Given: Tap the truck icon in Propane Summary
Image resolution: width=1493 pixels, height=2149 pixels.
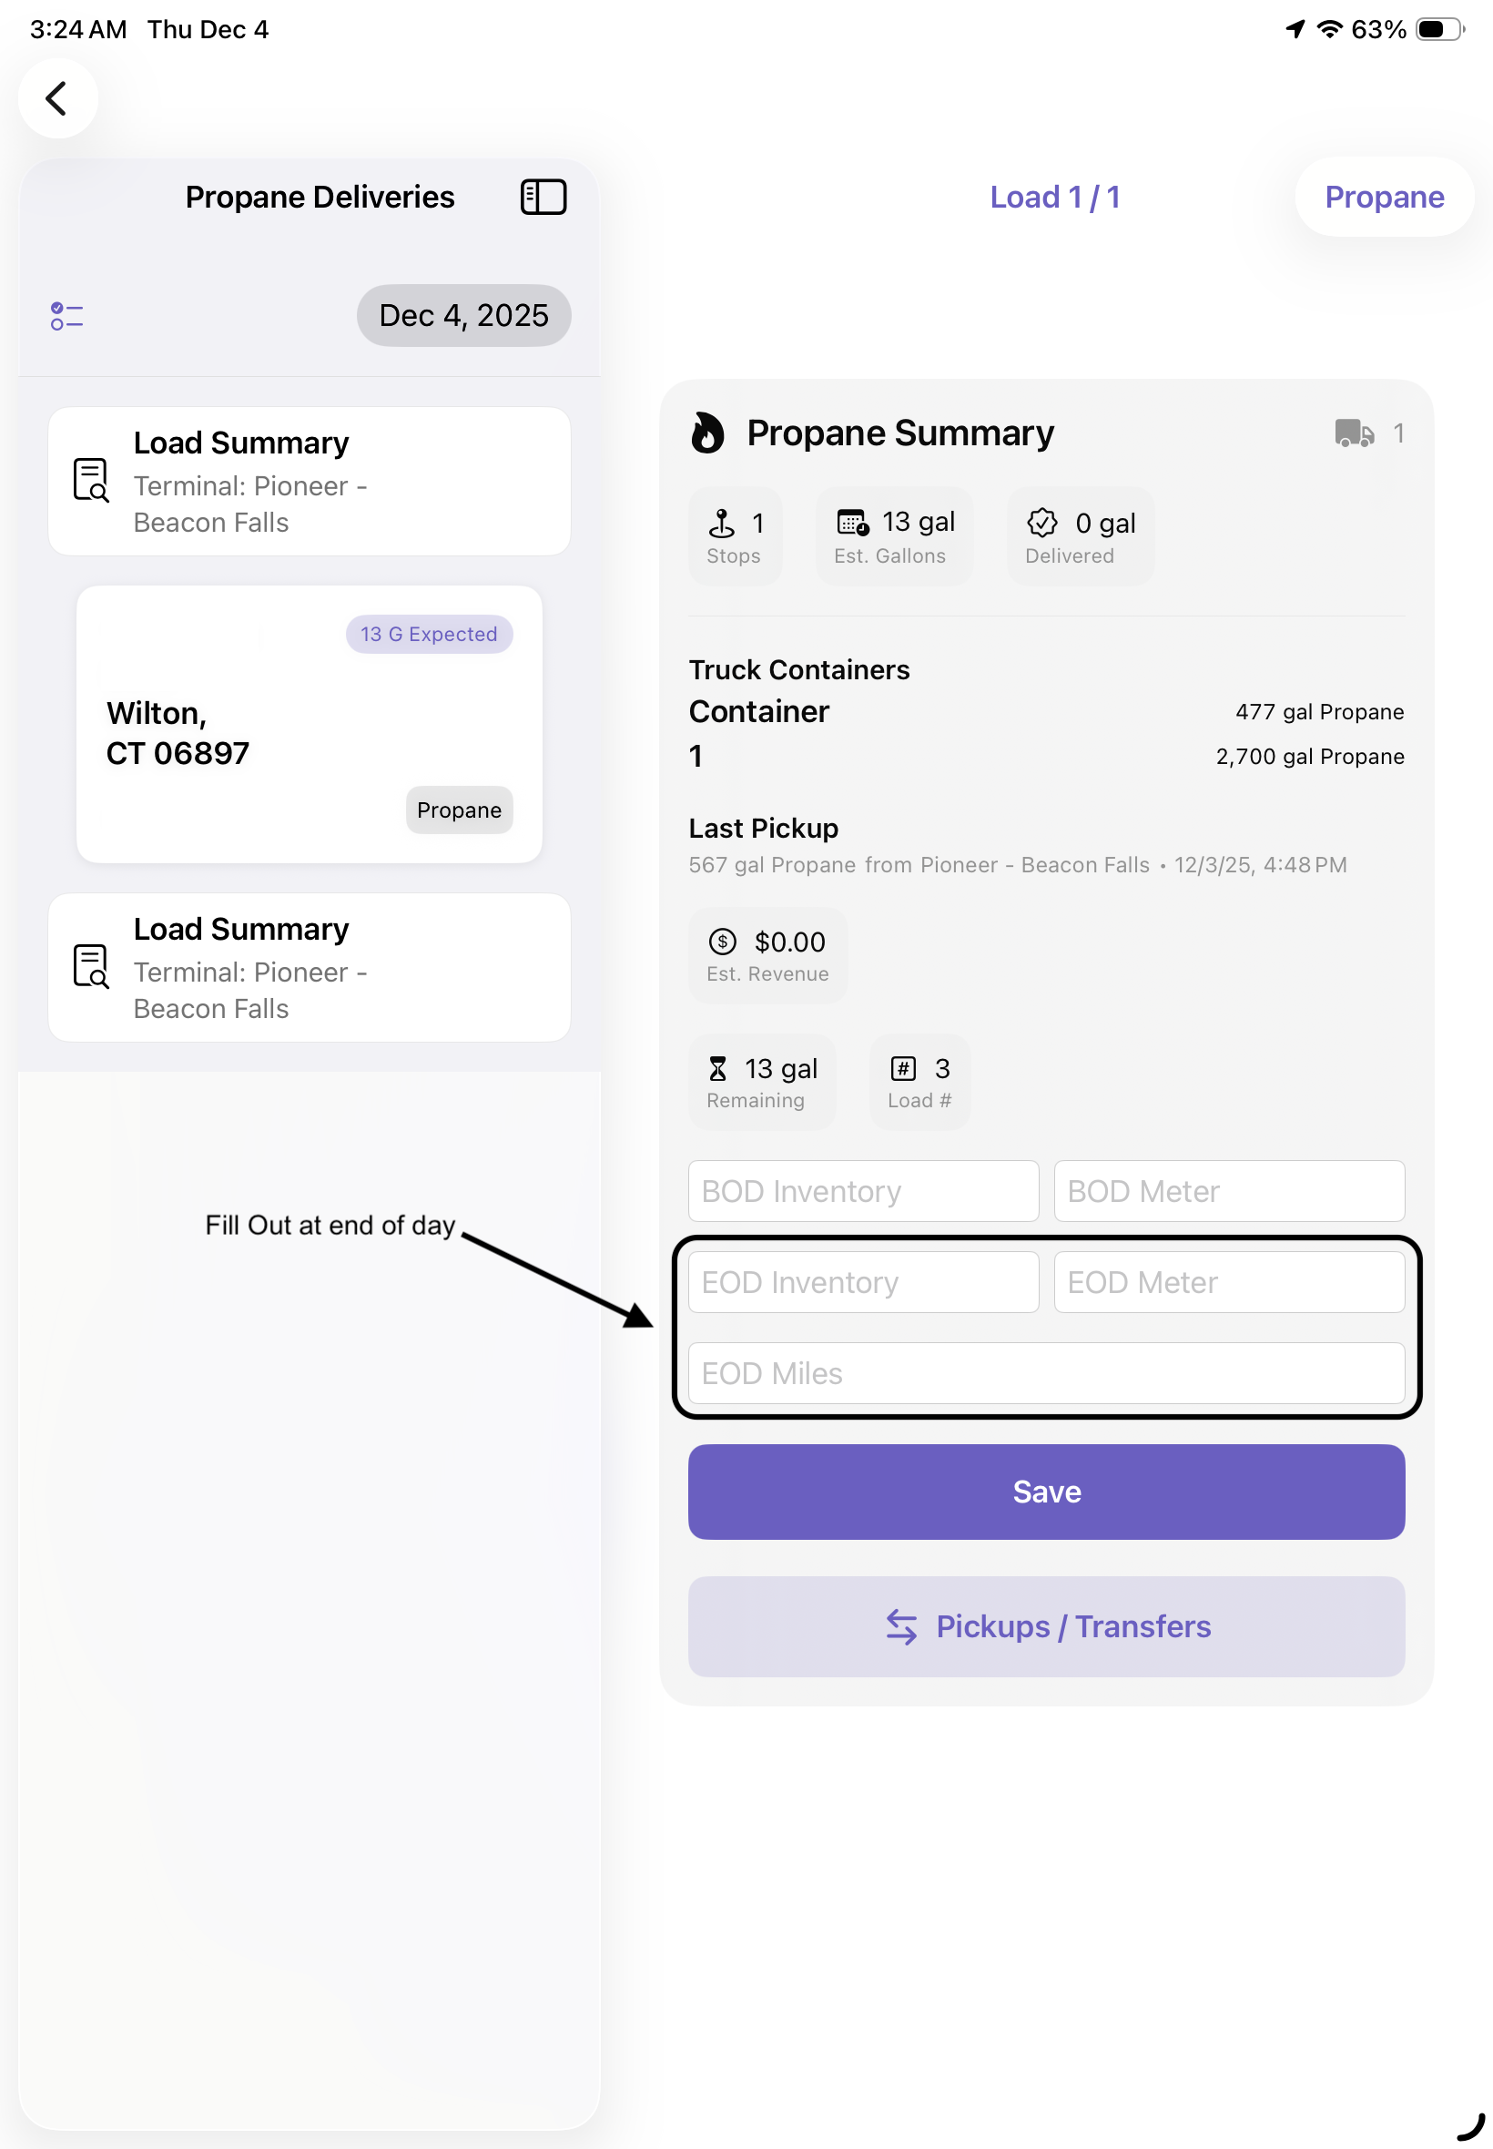Looking at the screenshot, I should click(x=1353, y=433).
